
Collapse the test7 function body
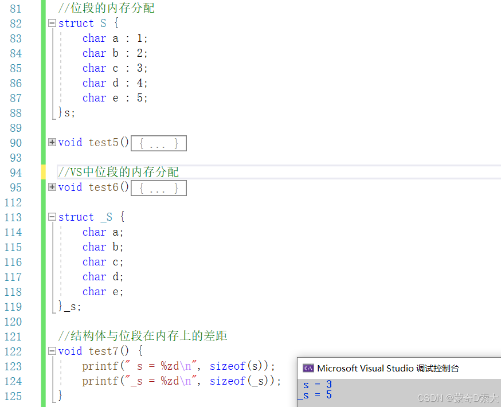point(52,351)
